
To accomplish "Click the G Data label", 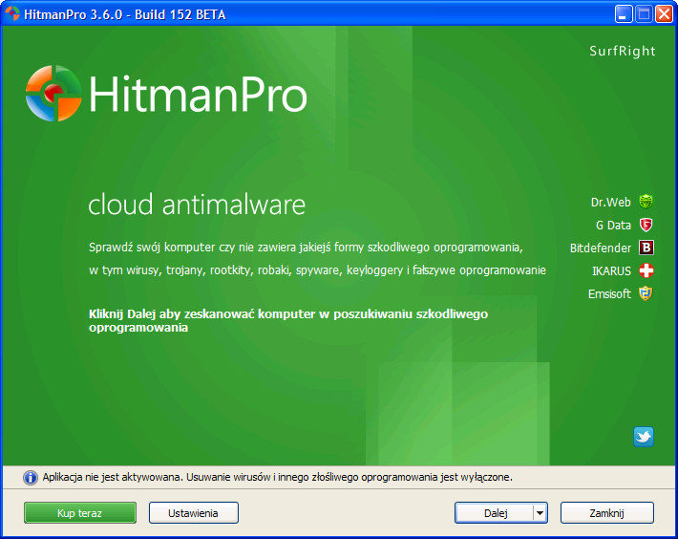I will (x=613, y=226).
